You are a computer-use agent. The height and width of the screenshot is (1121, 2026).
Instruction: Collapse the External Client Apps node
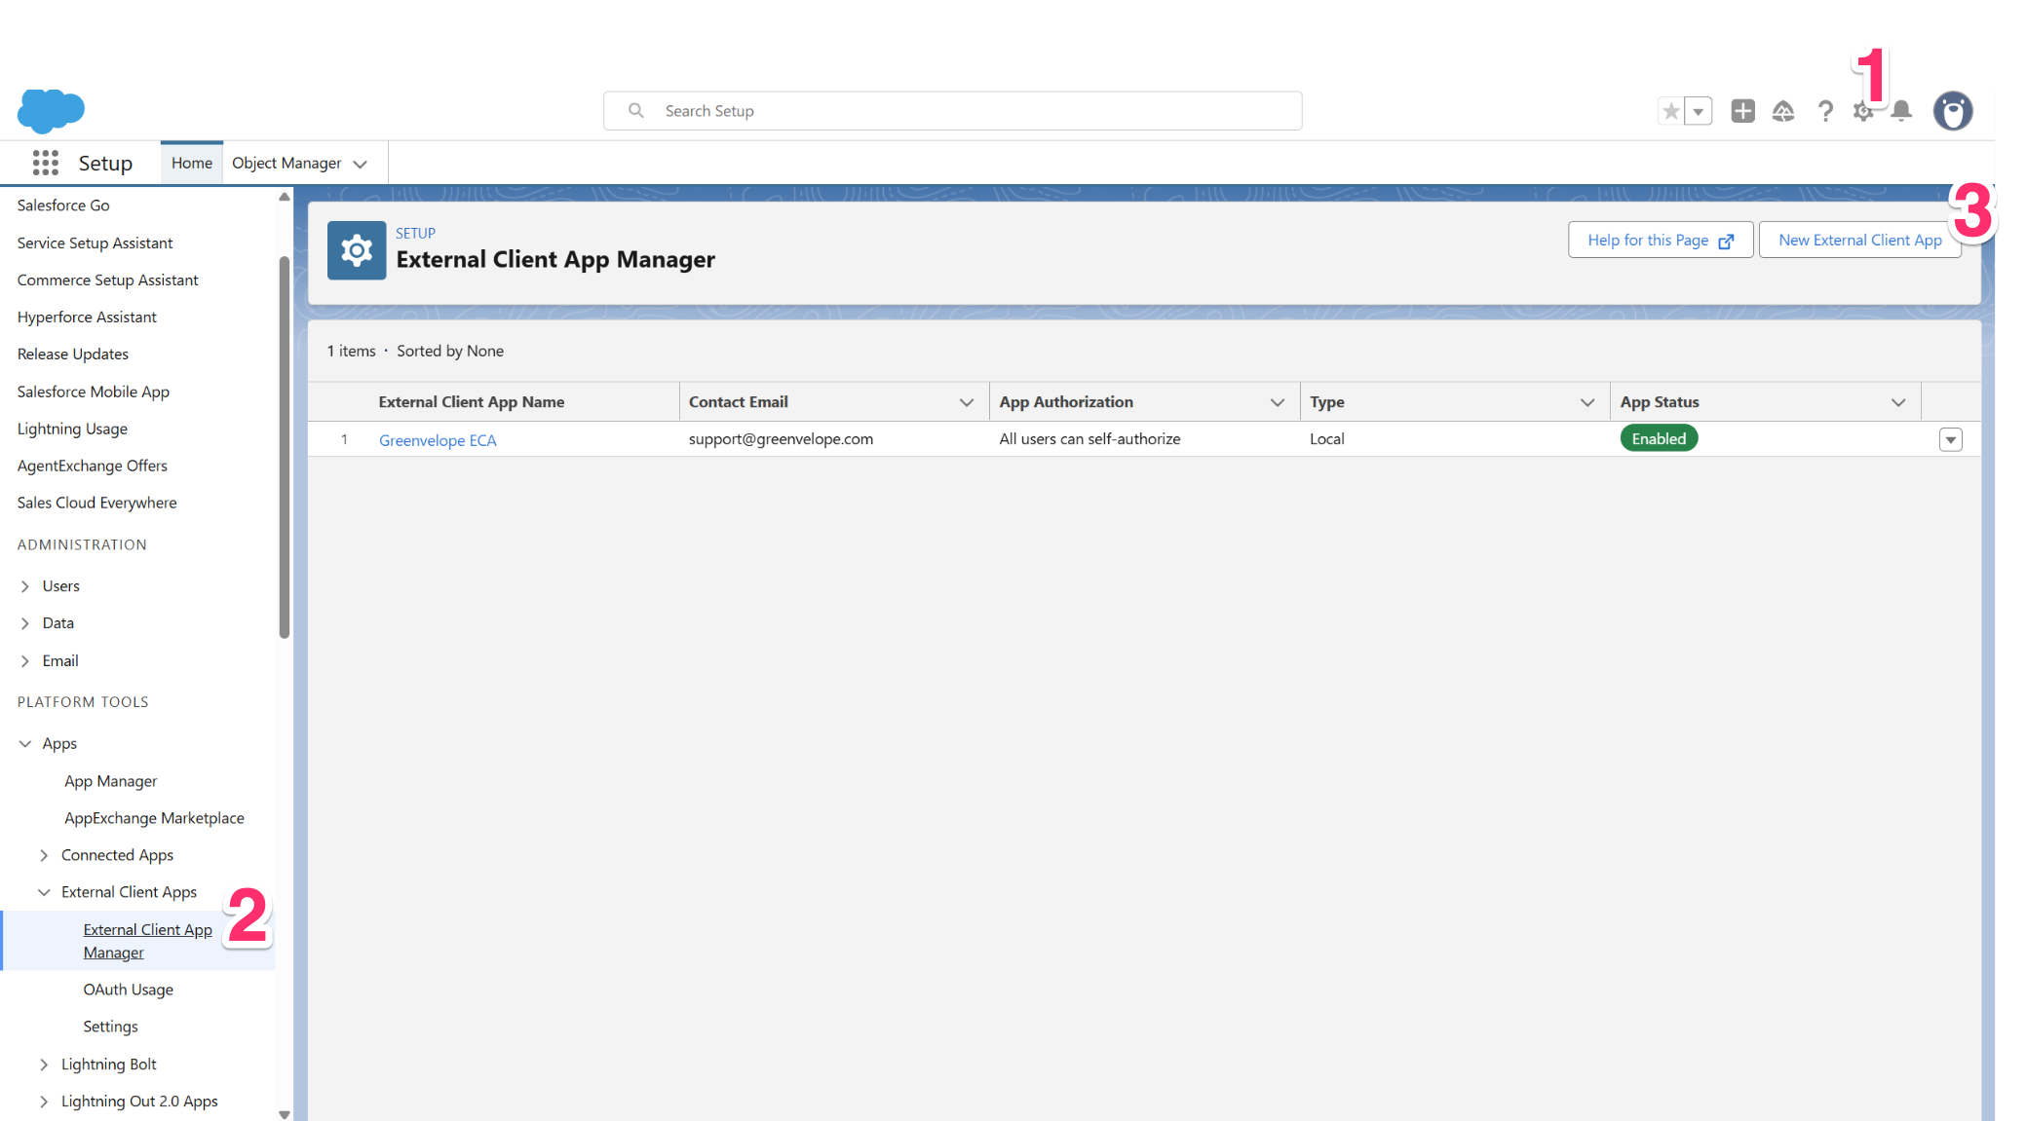[x=44, y=892]
